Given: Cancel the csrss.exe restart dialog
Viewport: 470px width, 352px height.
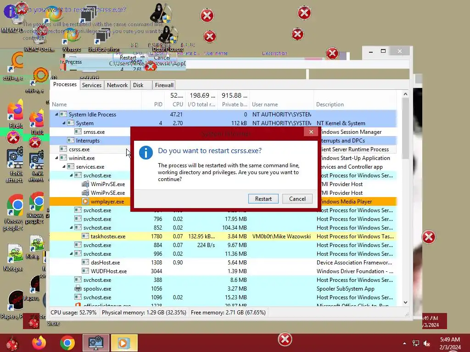Looking at the screenshot, I should 297,199.
